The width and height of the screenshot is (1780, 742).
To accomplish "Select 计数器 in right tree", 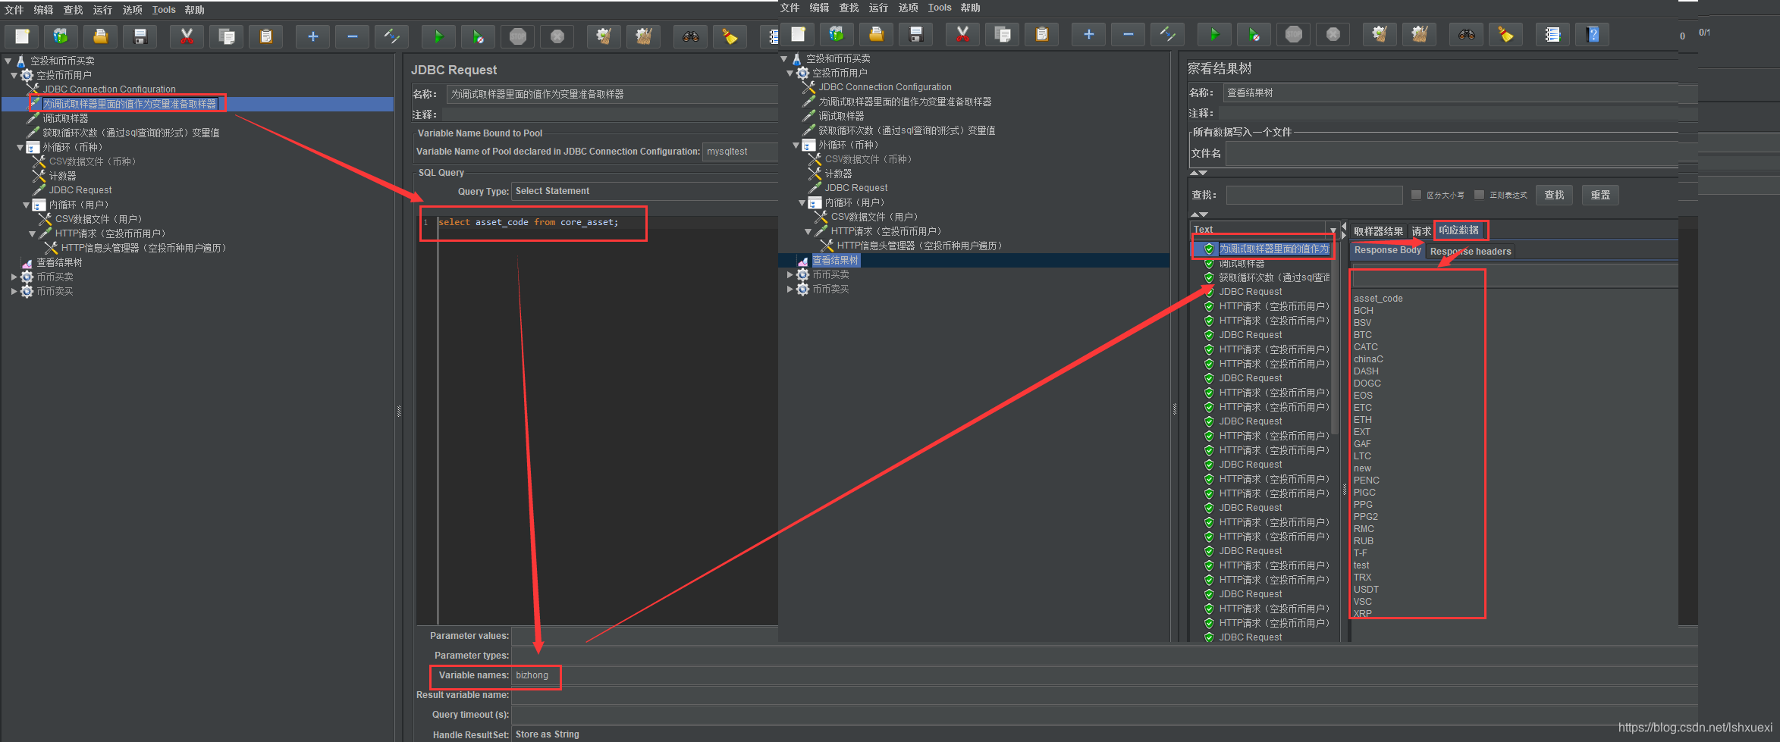I will [x=838, y=174].
